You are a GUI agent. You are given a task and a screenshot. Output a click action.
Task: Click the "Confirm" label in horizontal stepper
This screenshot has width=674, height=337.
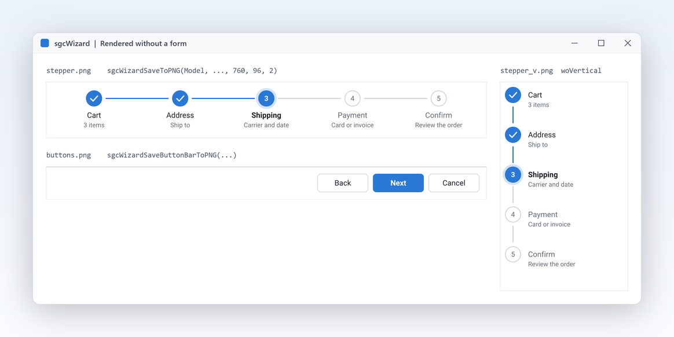click(438, 115)
